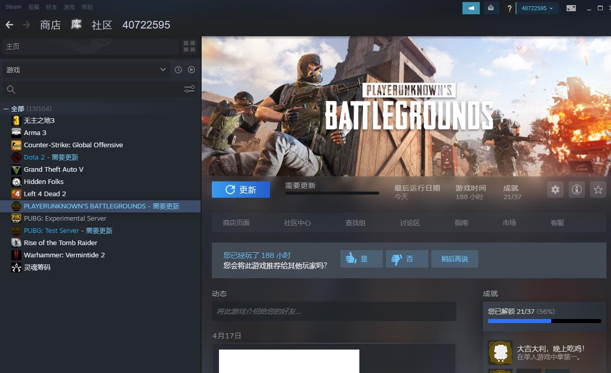611x373 pixels.
Task: Open the question mark help icon
Action: point(509,8)
